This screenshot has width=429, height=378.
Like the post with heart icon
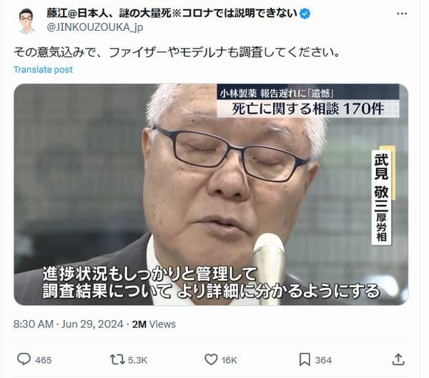(x=211, y=359)
